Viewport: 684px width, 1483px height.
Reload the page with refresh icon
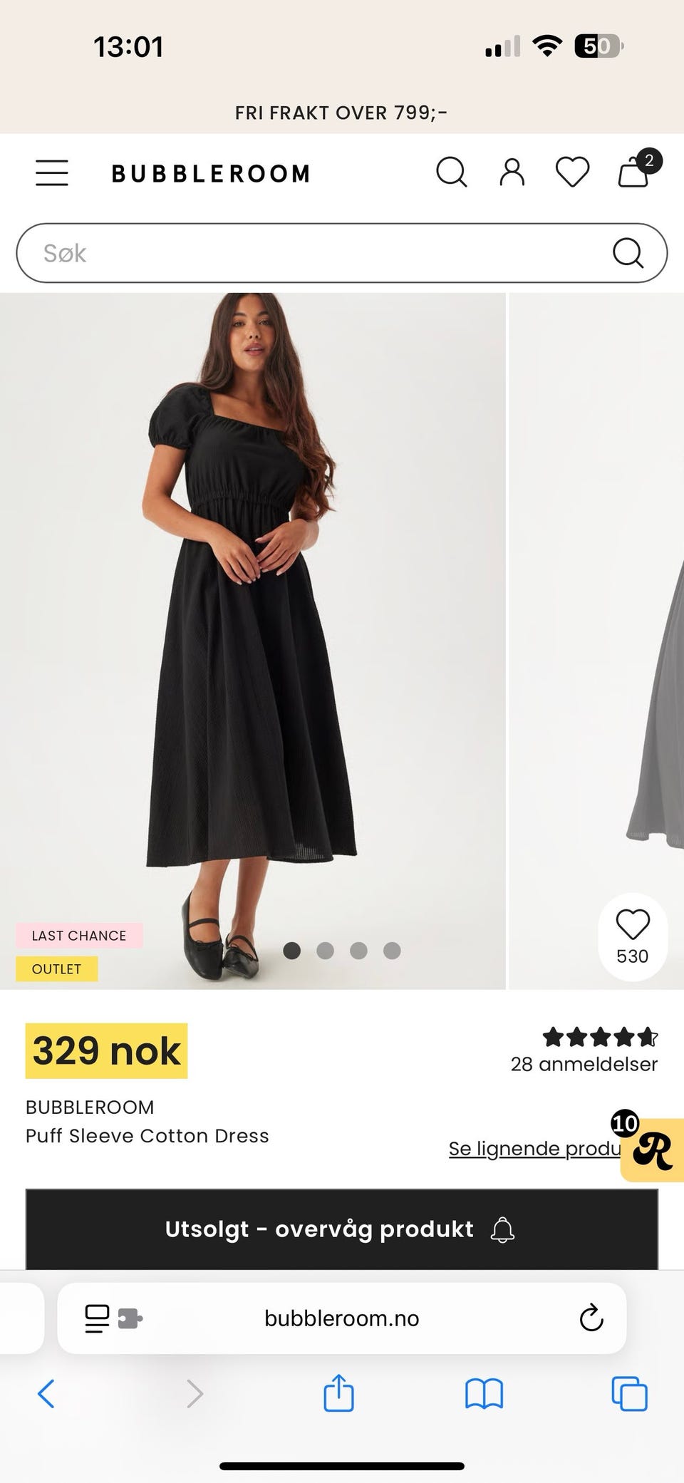point(591,1318)
